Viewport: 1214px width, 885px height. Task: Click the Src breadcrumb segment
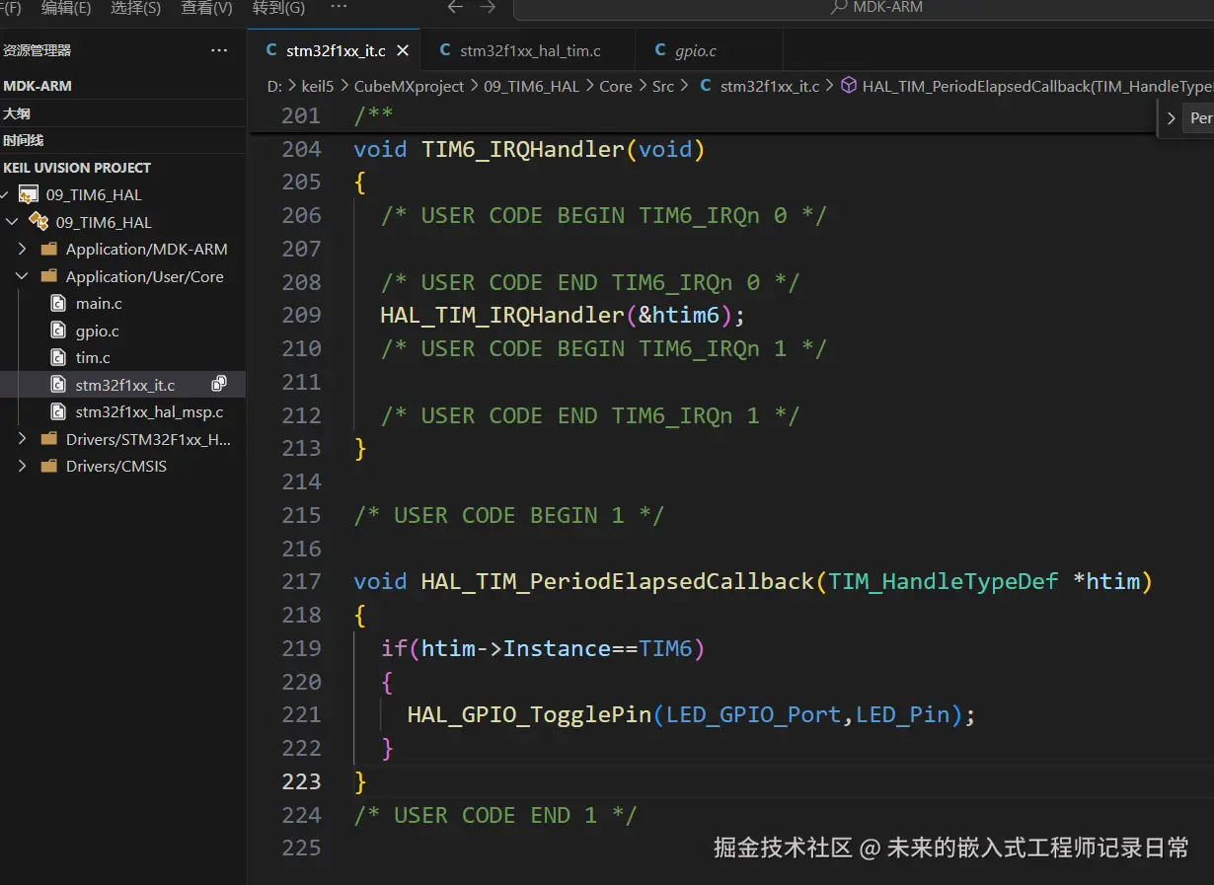(x=663, y=86)
